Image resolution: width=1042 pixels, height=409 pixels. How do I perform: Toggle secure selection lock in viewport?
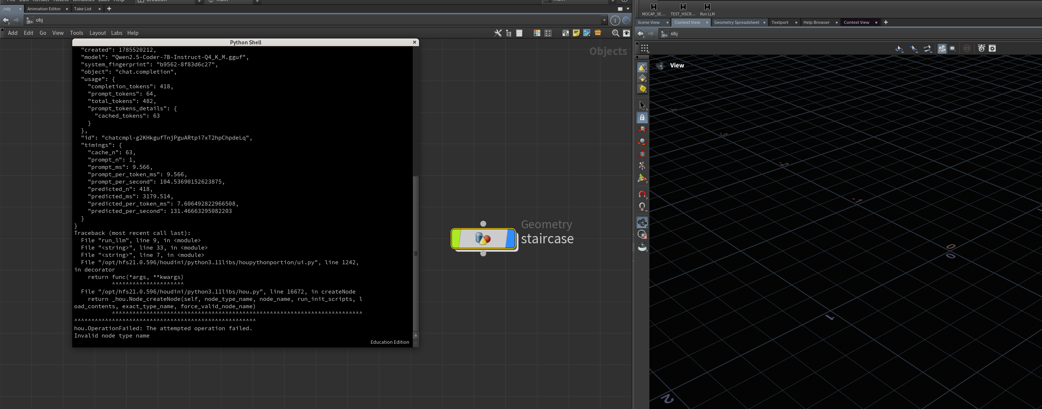642,118
